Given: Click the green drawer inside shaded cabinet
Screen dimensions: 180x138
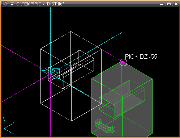Looking at the screenshot, I should tap(122, 99).
